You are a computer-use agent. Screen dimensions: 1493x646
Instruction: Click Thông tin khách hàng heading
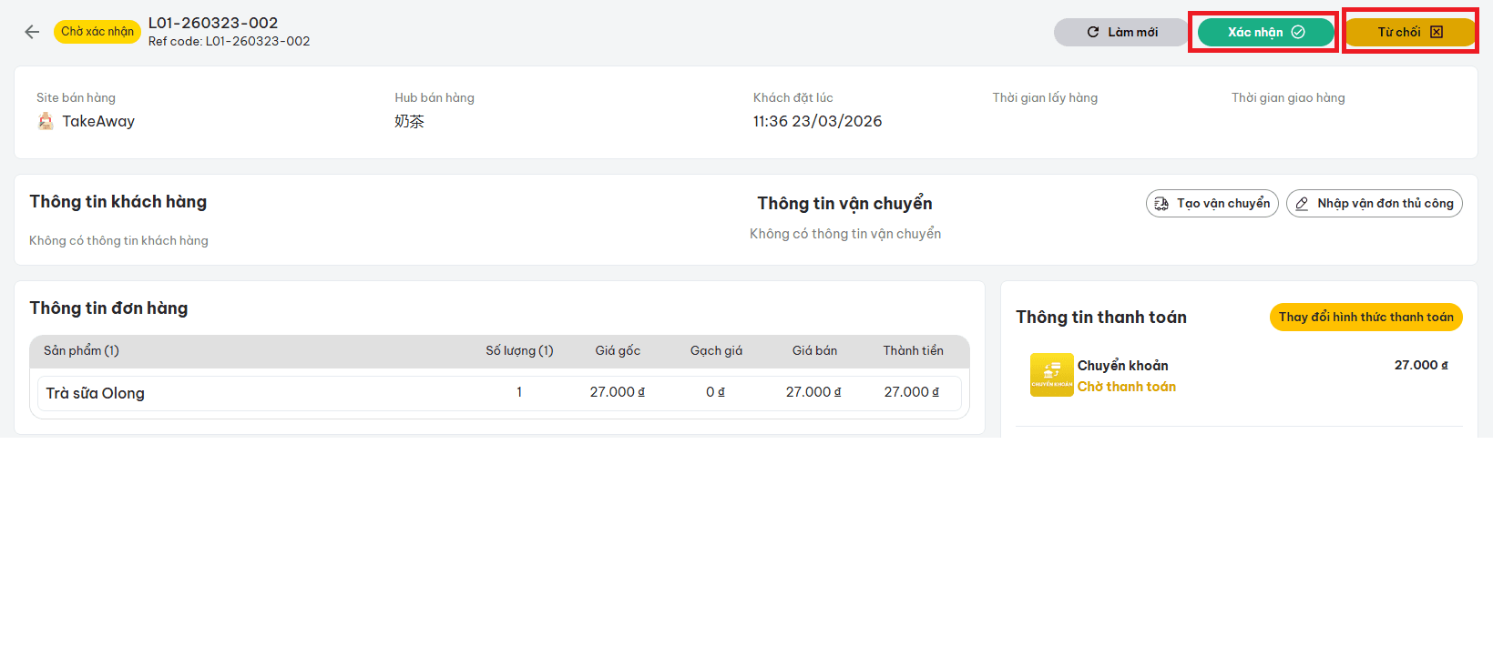click(118, 202)
